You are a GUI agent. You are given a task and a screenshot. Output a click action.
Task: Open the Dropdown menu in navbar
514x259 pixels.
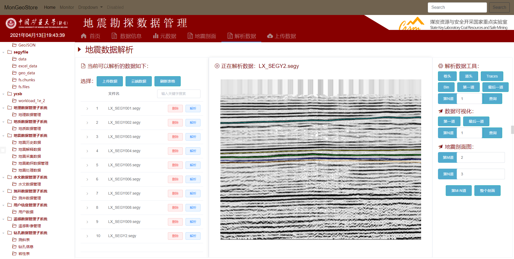[90, 7]
